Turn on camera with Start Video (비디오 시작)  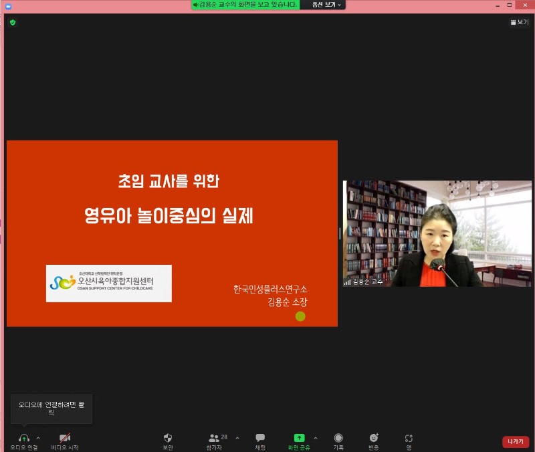(65, 439)
